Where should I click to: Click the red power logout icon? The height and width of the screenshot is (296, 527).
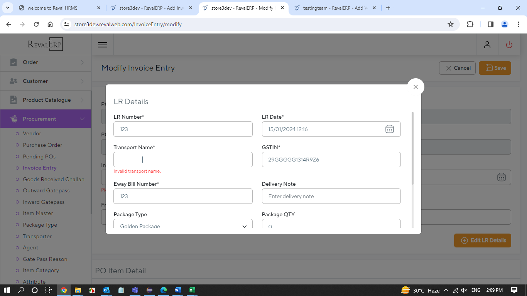pos(509,45)
